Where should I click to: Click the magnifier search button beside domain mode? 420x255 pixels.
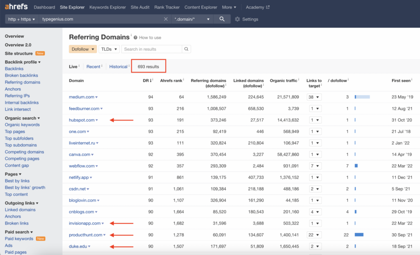222,19
